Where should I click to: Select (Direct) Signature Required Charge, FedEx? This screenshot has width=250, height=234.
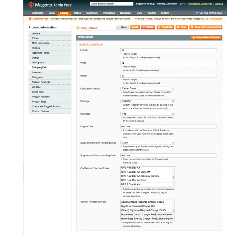click(147, 210)
